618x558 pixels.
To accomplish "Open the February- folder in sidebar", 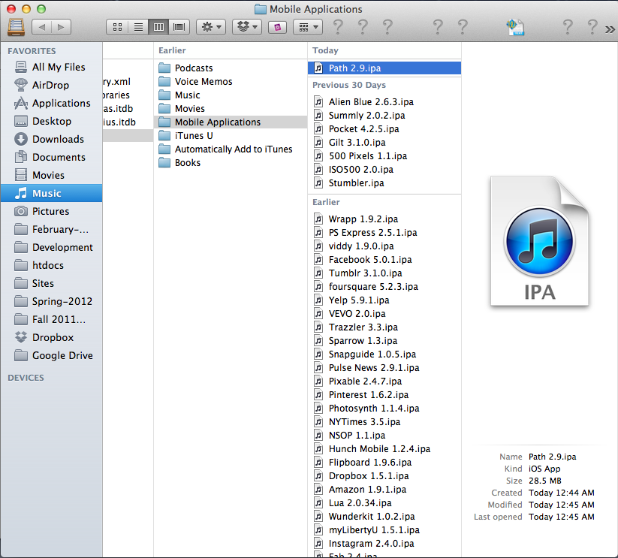I will pos(51,229).
